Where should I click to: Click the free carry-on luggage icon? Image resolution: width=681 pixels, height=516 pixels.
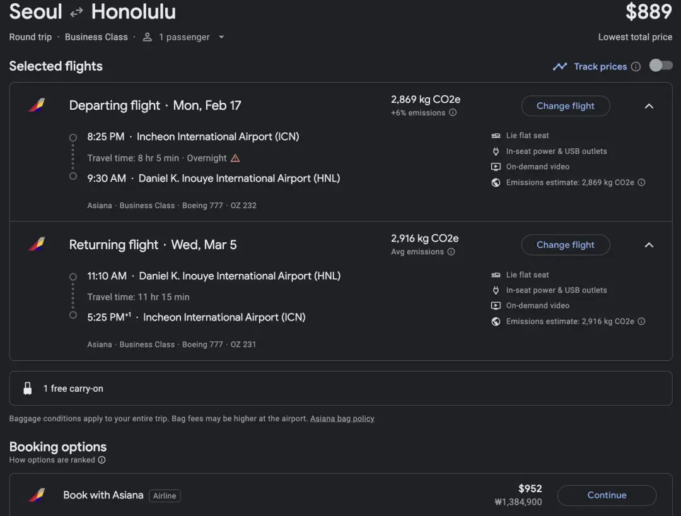pos(27,389)
